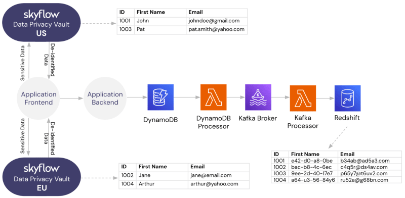
Task: Select the "Arthur" first name cell
Action: [162, 184]
